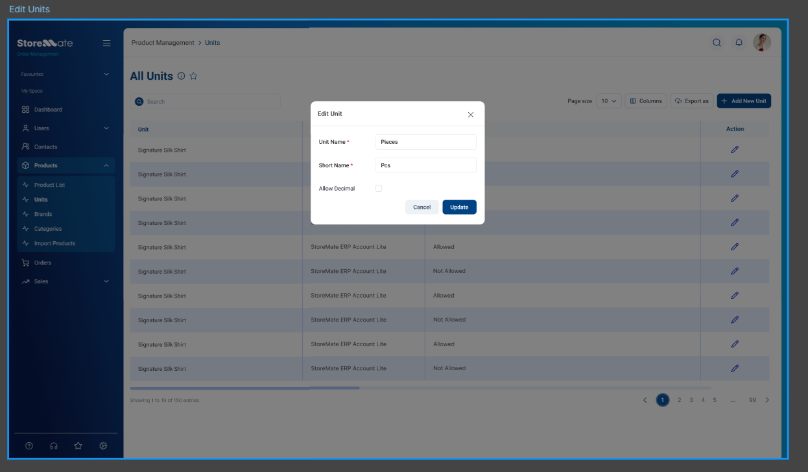The height and width of the screenshot is (472, 808).
Task: Click Units breadcrumb
Action: pyautogui.click(x=213, y=43)
